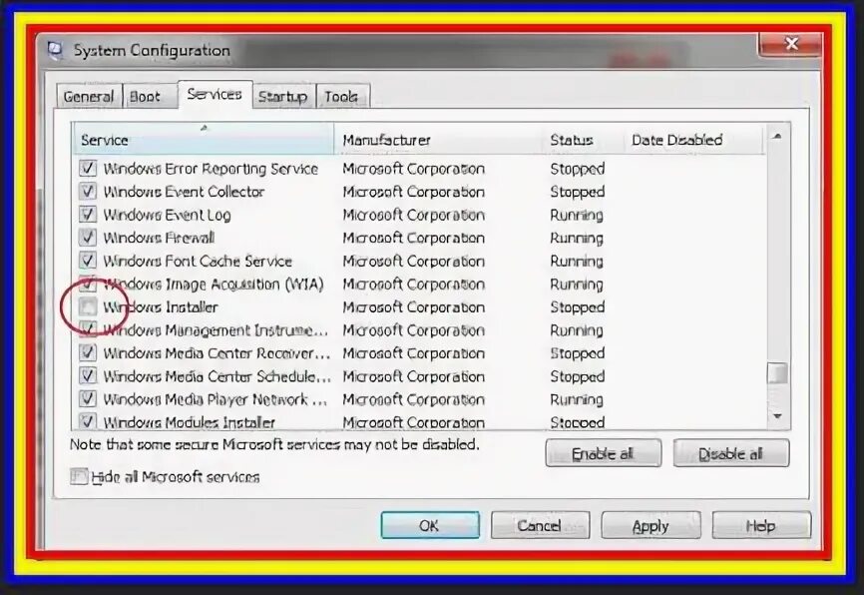Click the services list scroll up arrow
Viewport: 864px width, 595px height.
click(777, 136)
